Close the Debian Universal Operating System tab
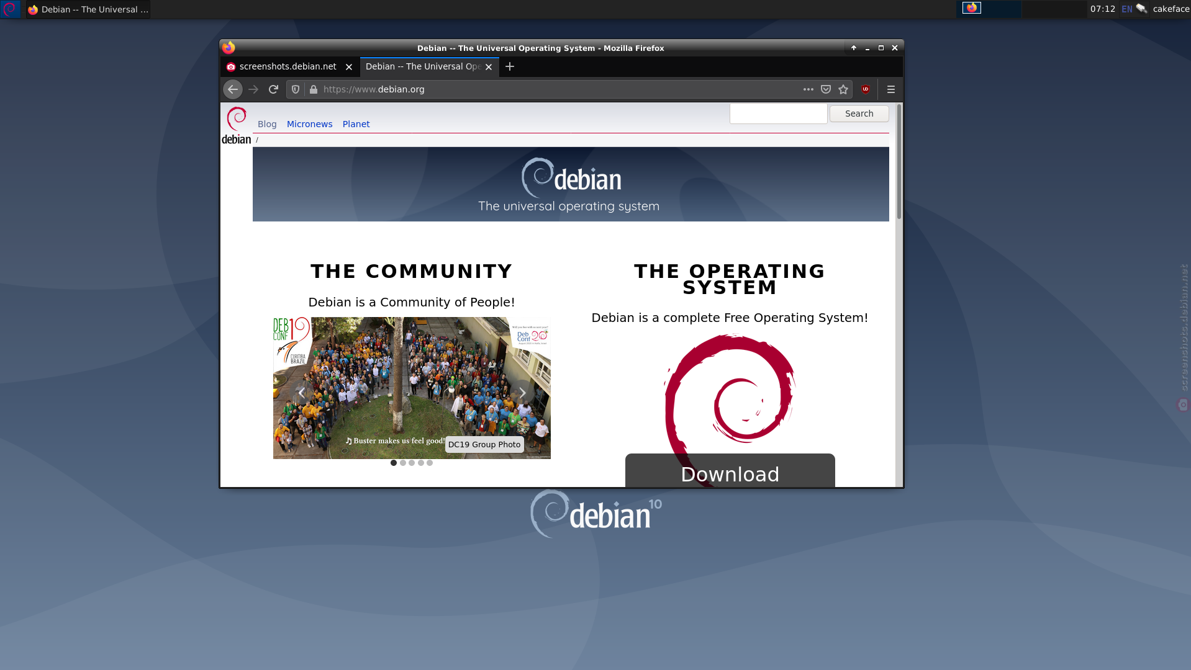Screen dimensions: 1191x670 pyautogui.click(x=489, y=67)
